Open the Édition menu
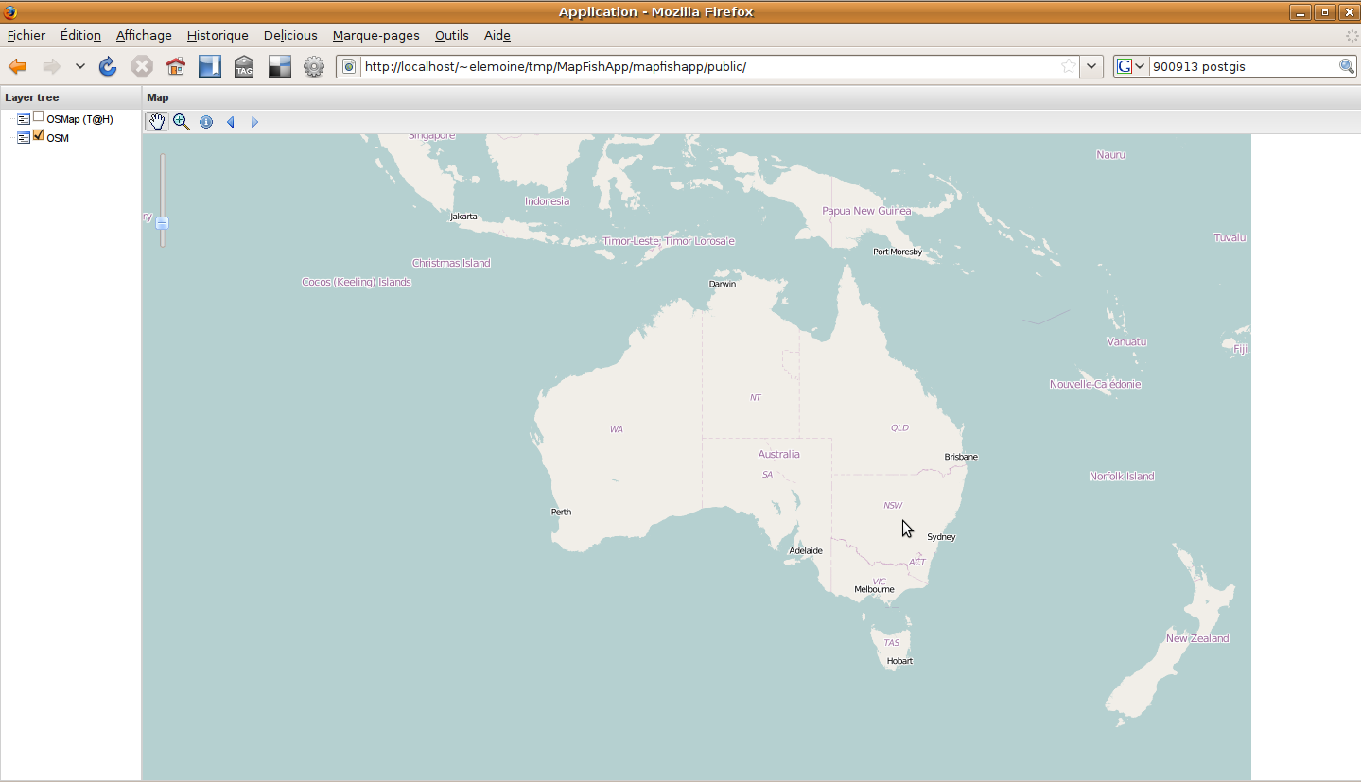 pos(80,36)
